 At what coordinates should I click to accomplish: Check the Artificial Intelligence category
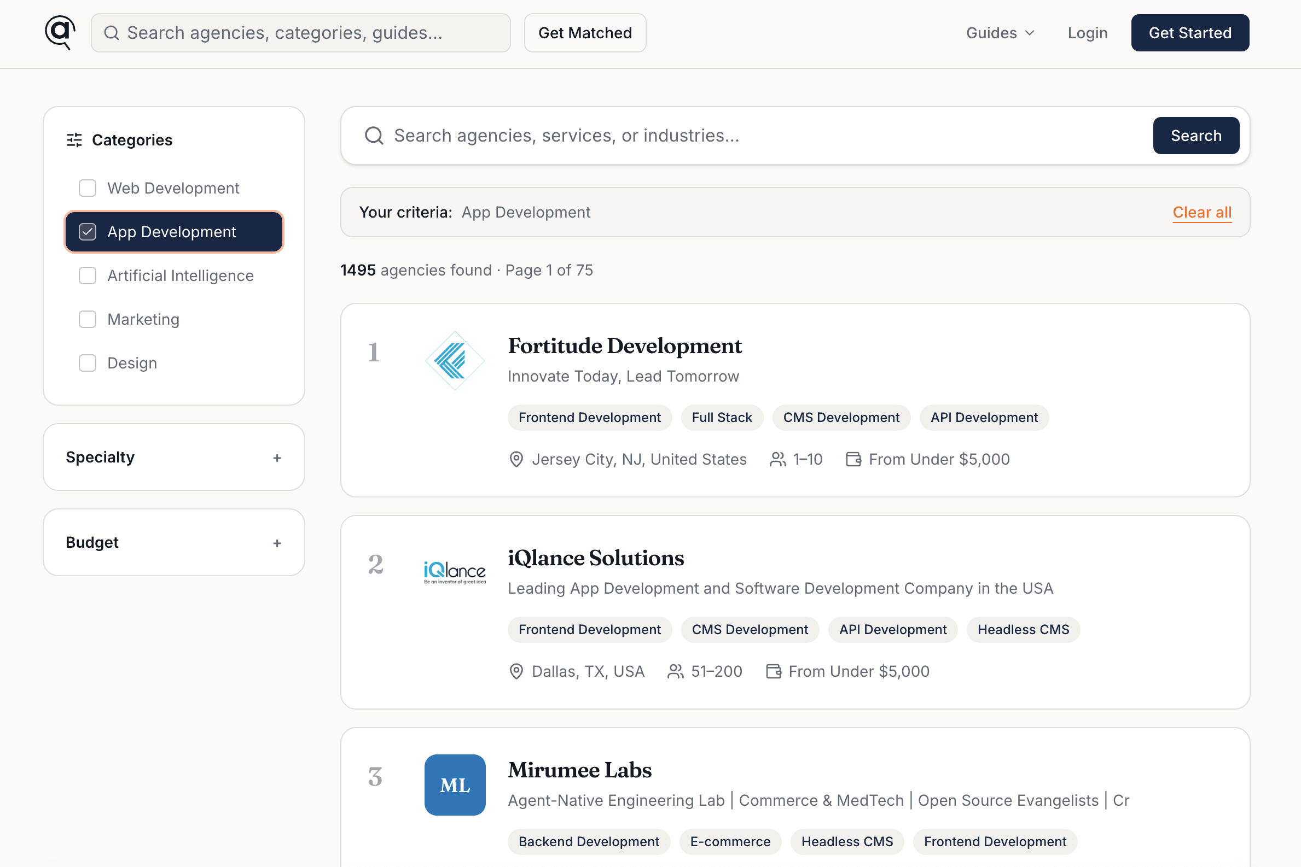[88, 276]
